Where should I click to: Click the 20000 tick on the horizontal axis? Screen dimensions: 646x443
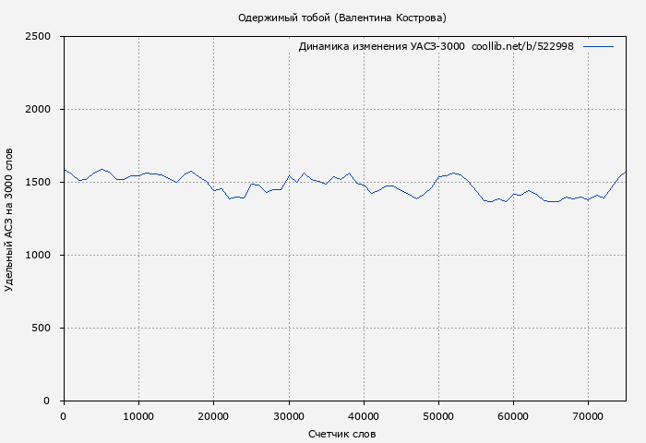pos(213,417)
